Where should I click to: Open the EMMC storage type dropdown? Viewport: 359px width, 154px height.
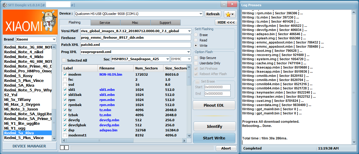189,59
